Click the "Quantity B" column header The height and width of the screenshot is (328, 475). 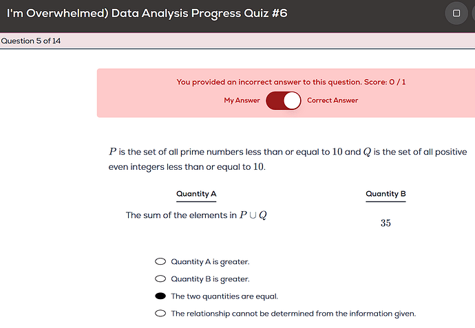pyautogui.click(x=386, y=194)
